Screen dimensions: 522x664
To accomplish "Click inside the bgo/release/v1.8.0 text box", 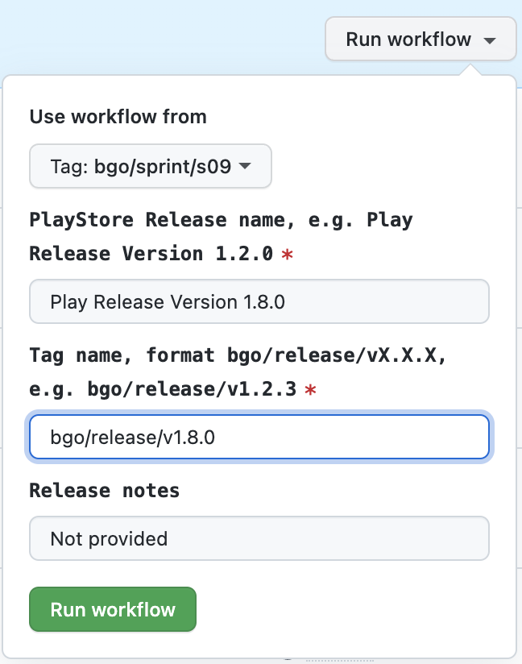I will [259, 436].
